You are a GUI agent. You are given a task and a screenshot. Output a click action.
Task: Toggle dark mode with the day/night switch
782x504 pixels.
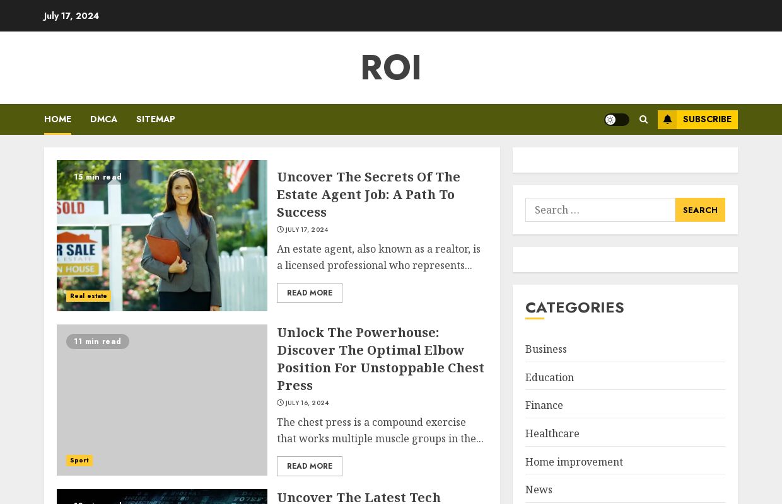coord(617,120)
